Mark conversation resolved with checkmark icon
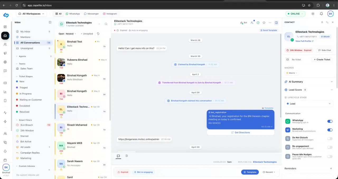 click(258, 23)
